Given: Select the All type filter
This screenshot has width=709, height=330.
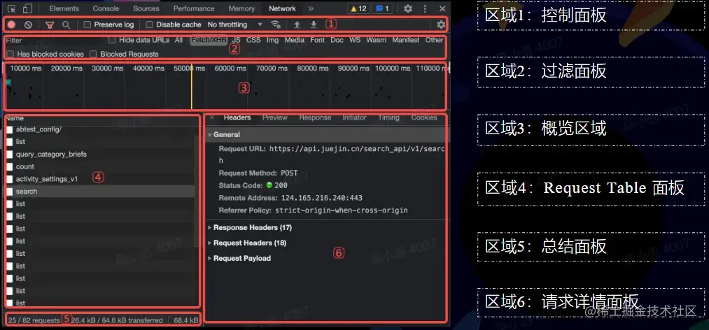Looking at the screenshot, I should [x=179, y=40].
